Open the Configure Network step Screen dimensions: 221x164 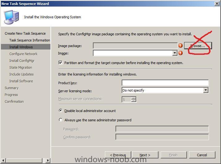[x=24, y=54]
